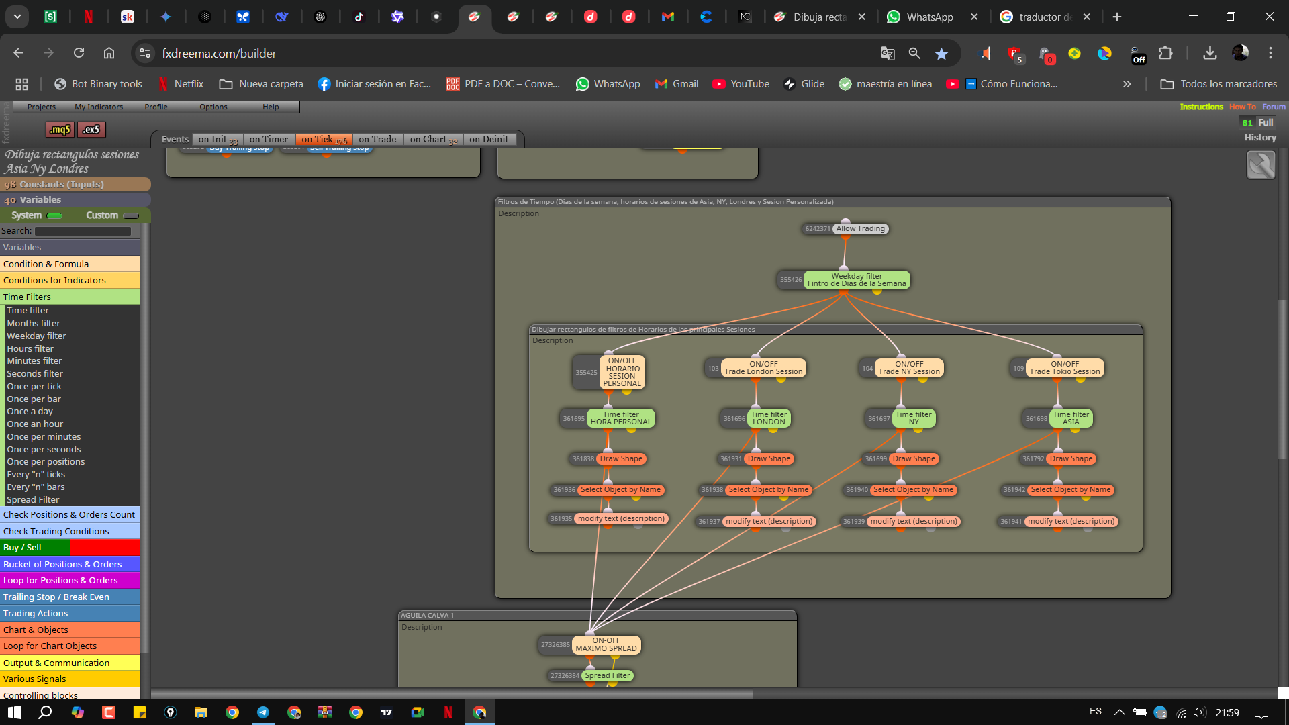Open Telegram in the taskbar

tap(263, 712)
